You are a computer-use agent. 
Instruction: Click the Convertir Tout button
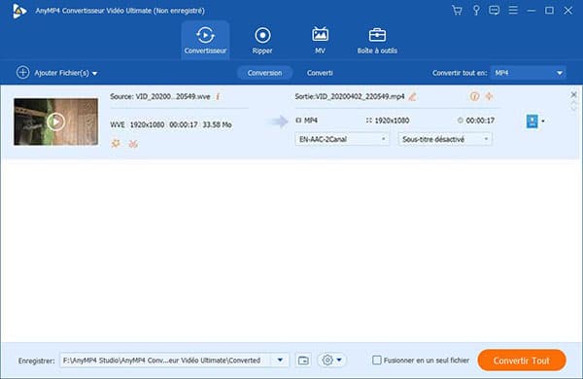click(522, 360)
